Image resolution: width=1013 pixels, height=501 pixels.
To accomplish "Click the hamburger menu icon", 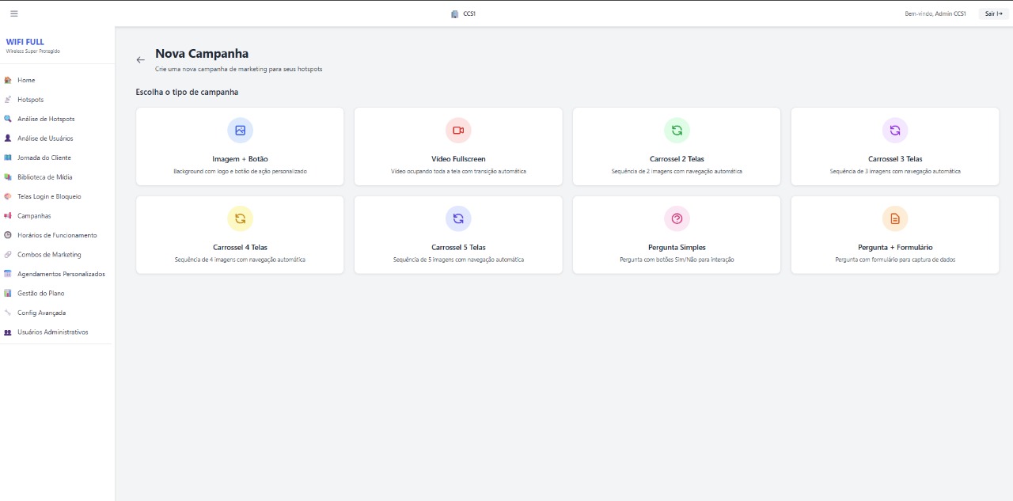I will point(14,13).
